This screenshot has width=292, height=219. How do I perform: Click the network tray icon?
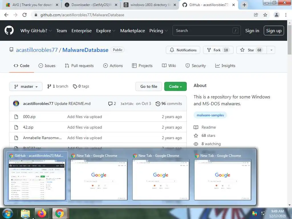coord(263,213)
